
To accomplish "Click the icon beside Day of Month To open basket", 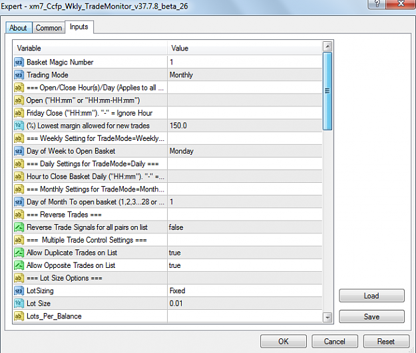I will pyautogui.click(x=19, y=202).
